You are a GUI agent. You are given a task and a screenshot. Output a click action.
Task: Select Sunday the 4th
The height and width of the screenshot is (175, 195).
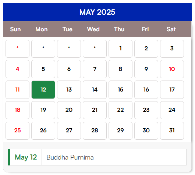tap(17, 69)
